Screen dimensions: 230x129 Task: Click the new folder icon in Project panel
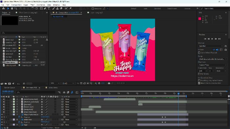pyautogui.click(x=6, y=84)
